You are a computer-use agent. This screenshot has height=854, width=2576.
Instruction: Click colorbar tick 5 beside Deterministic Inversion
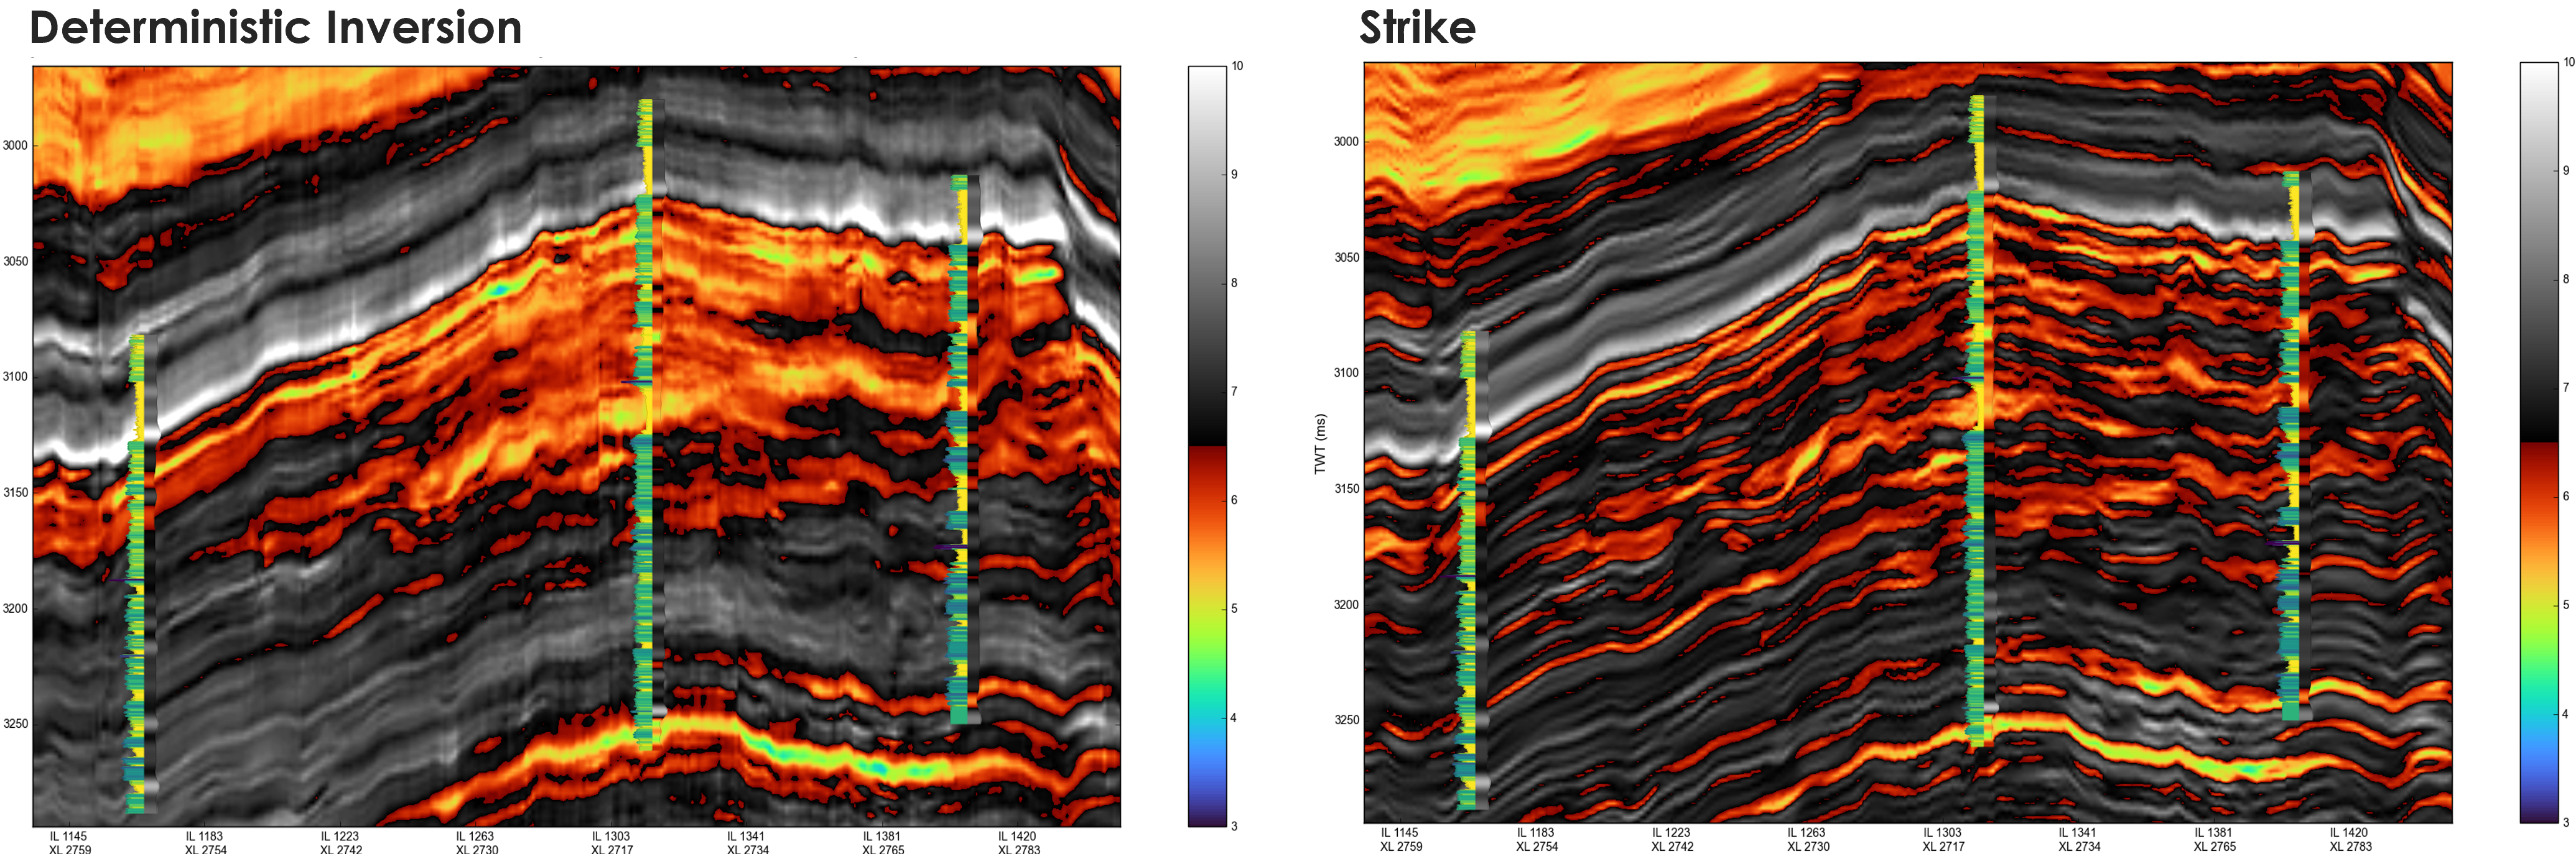point(1234,609)
